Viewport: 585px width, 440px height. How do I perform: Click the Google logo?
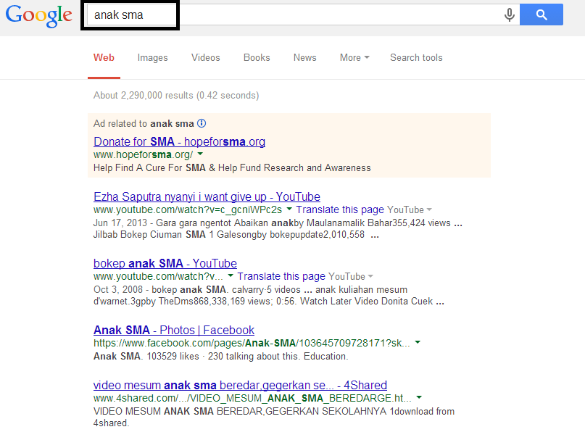(x=39, y=16)
